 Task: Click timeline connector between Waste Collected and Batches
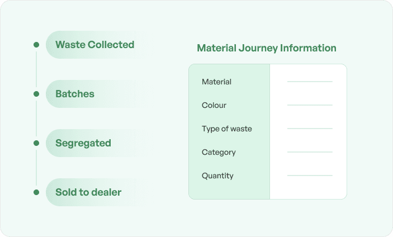pyautogui.click(x=36, y=69)
